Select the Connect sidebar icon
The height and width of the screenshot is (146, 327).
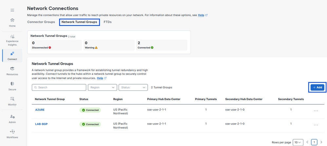tap(12, 56)
